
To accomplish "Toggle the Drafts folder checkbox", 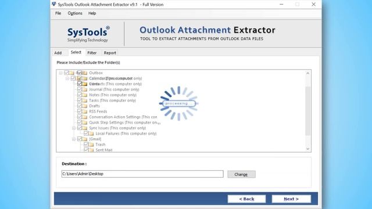I will tap(80, 106).
